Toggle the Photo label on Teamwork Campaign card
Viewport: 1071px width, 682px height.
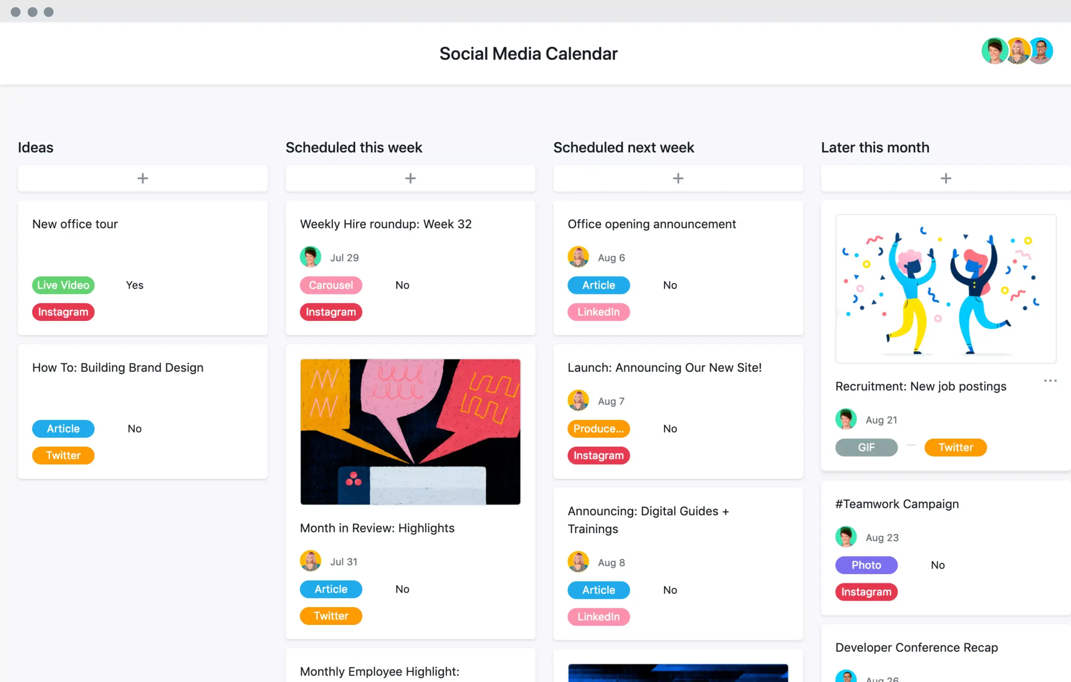pyautogui.click(x=866, y=564)
